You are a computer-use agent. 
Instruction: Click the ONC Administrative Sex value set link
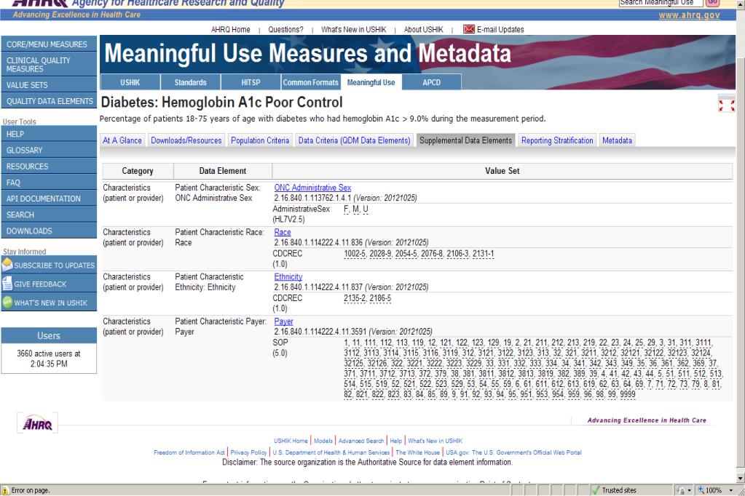[x=312, y=188]
